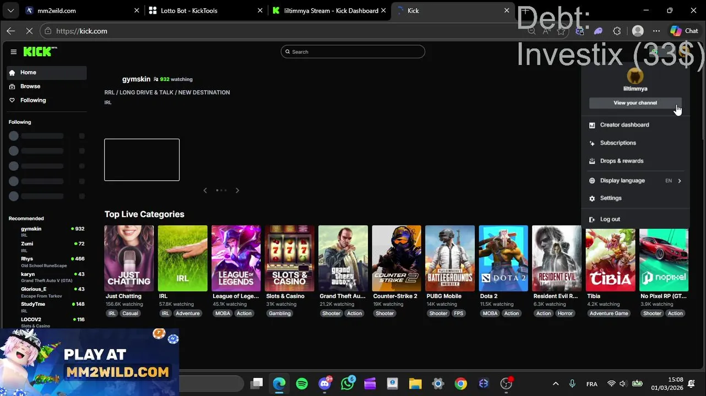Click View your channel button

pos(635,103)
